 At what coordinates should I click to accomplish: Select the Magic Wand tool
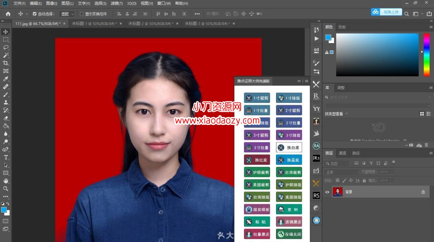click(x=6, y=55)
